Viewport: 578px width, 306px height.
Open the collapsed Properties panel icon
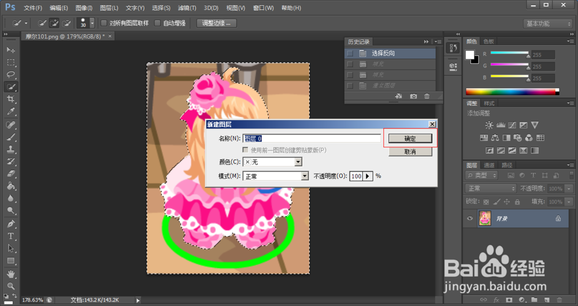453,66
